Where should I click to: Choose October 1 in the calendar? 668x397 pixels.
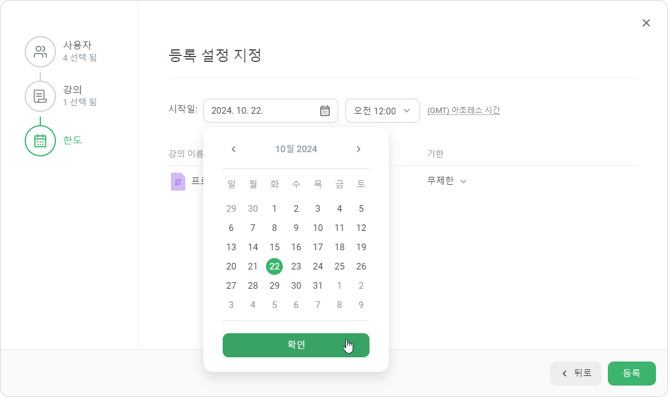click(274, 209)
